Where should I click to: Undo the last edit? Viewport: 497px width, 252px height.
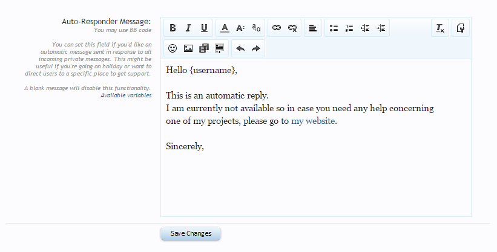(x=240, y=48)
